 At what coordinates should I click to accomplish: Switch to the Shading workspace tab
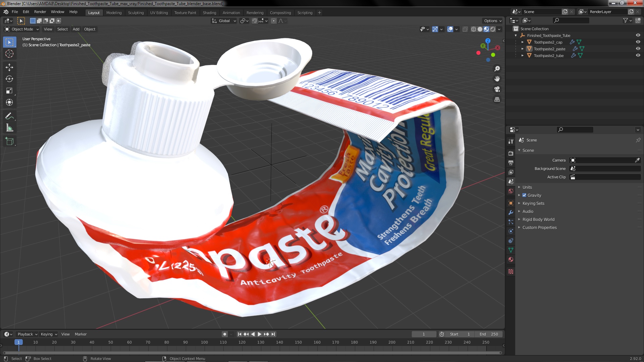[x=209, y=13]
